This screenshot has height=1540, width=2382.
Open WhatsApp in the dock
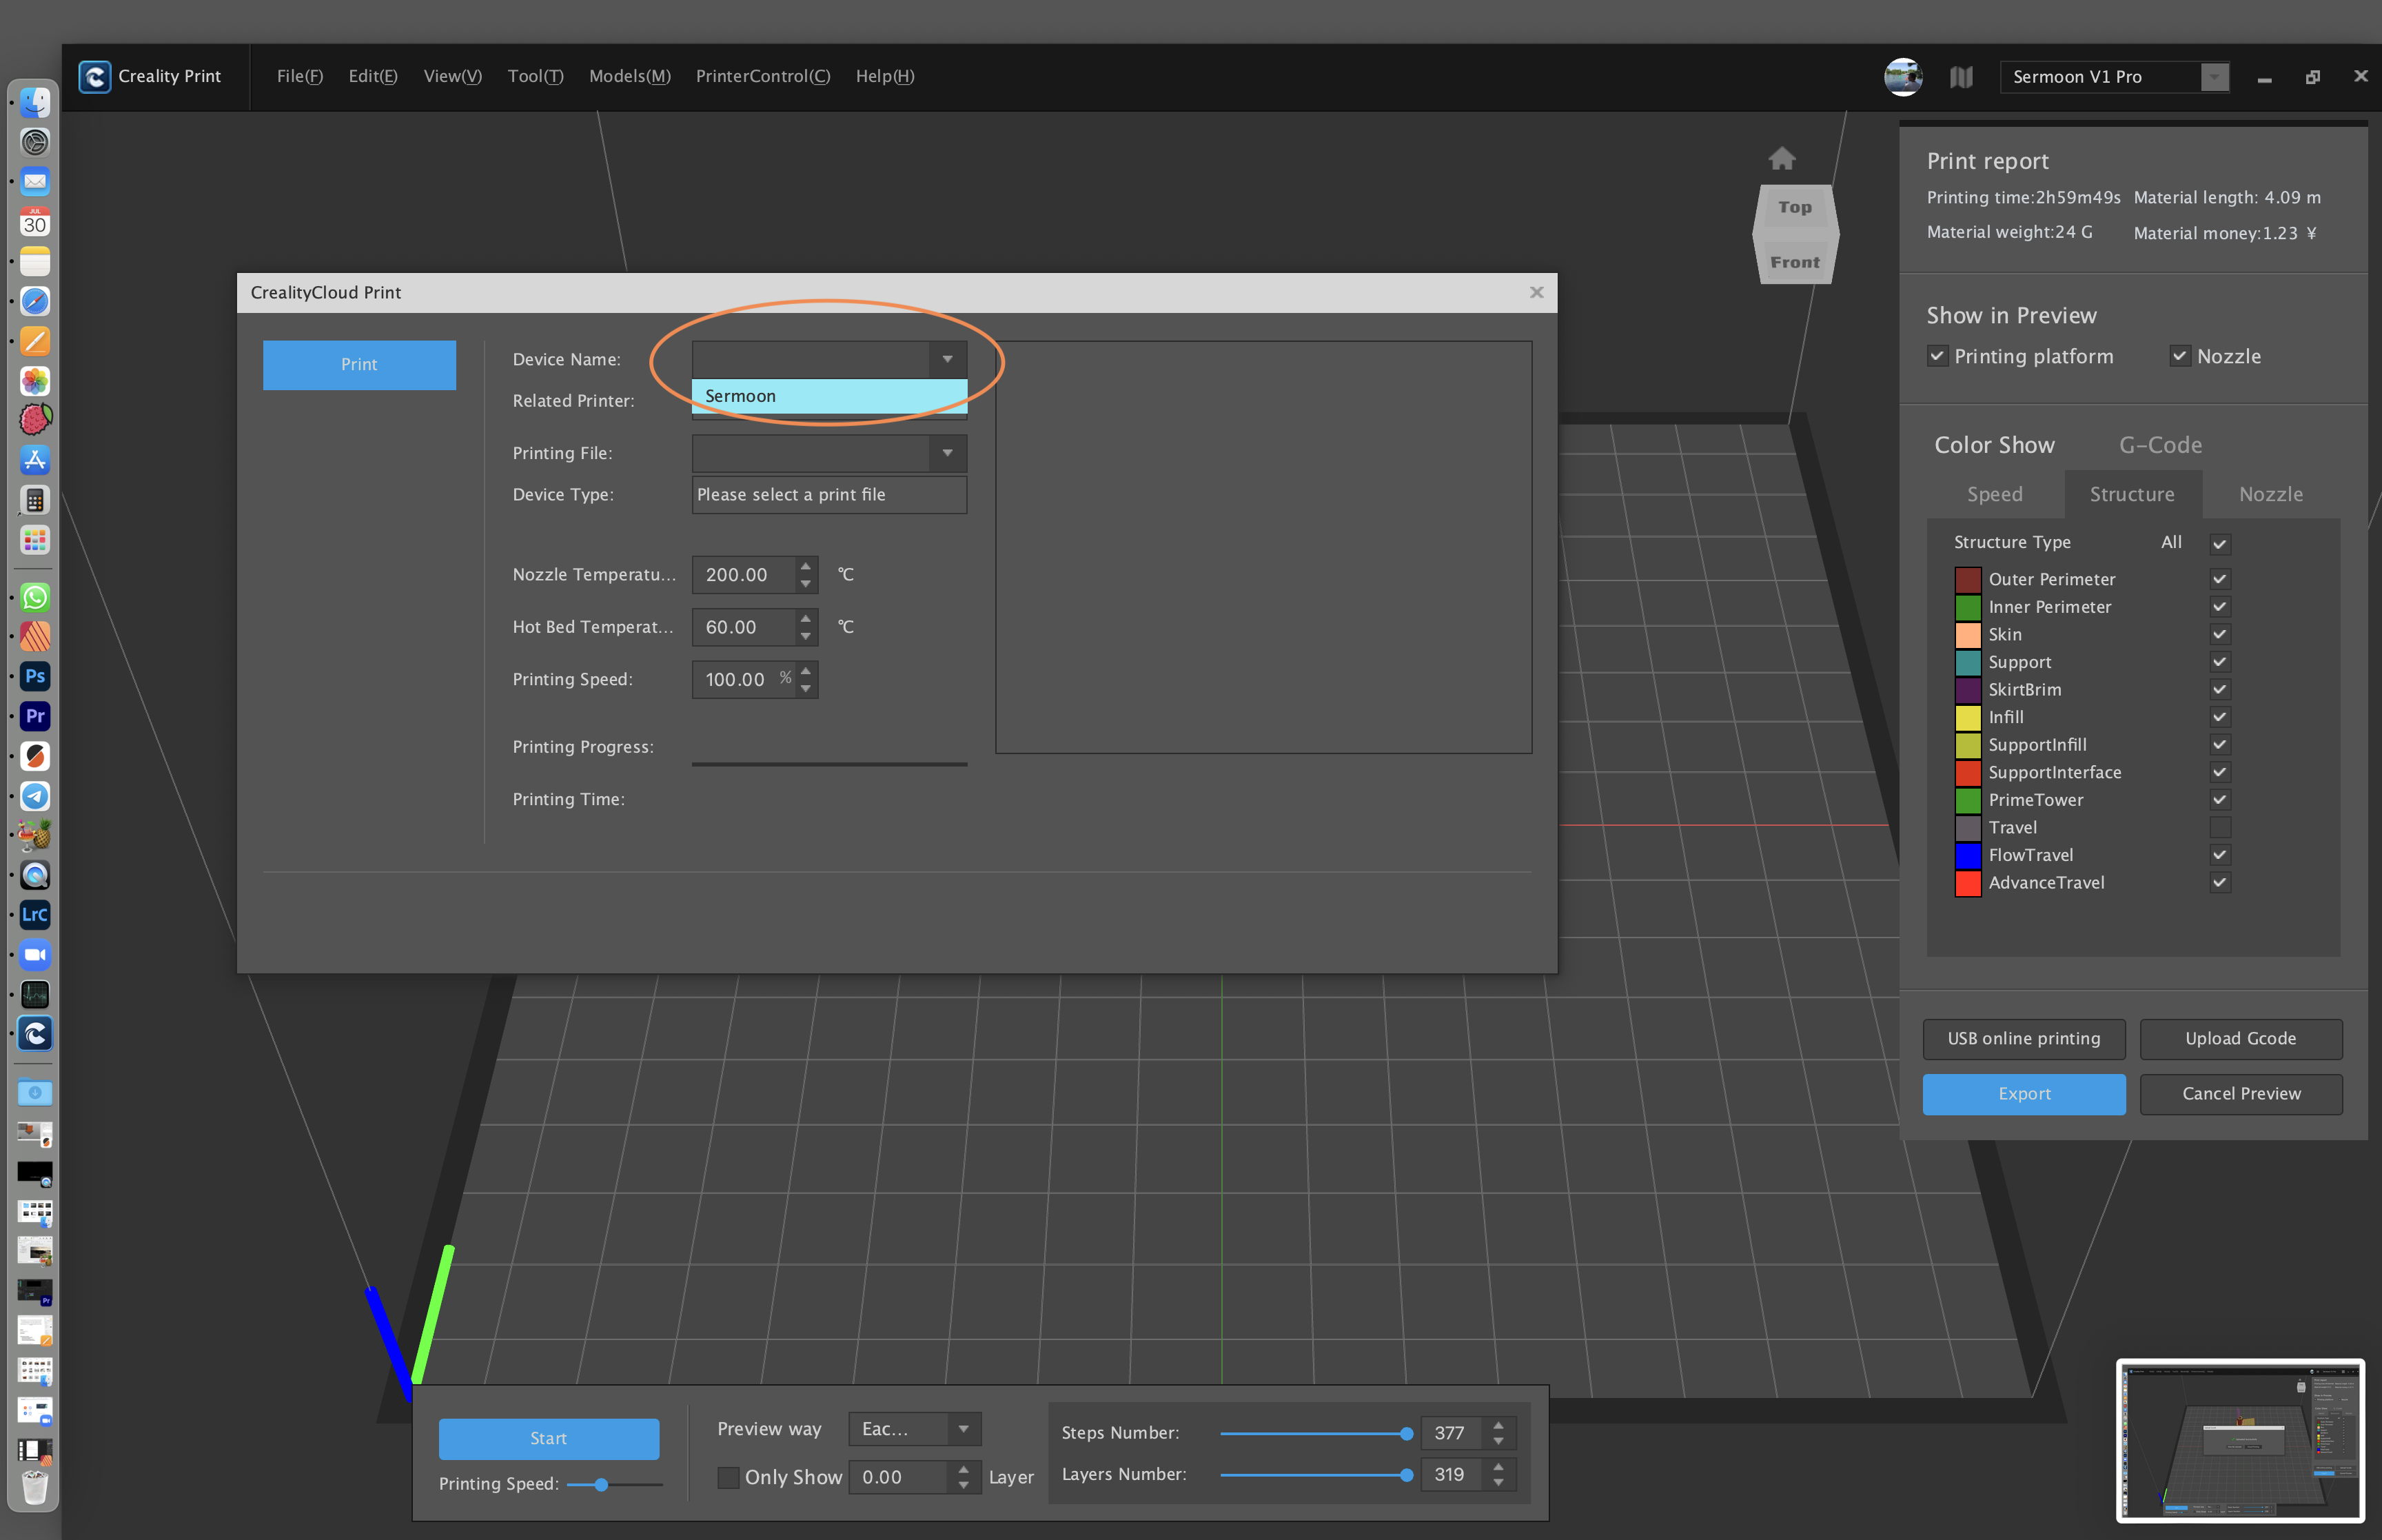pyautogui.click(x=35, y=597)
